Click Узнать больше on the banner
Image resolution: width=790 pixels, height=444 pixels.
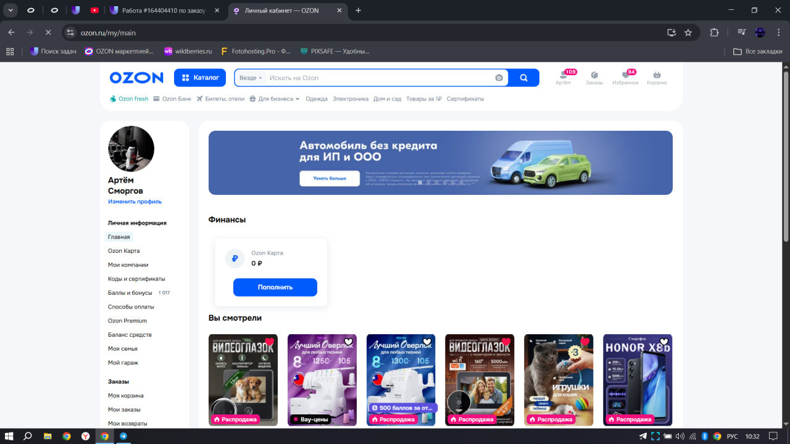[330, 178]
